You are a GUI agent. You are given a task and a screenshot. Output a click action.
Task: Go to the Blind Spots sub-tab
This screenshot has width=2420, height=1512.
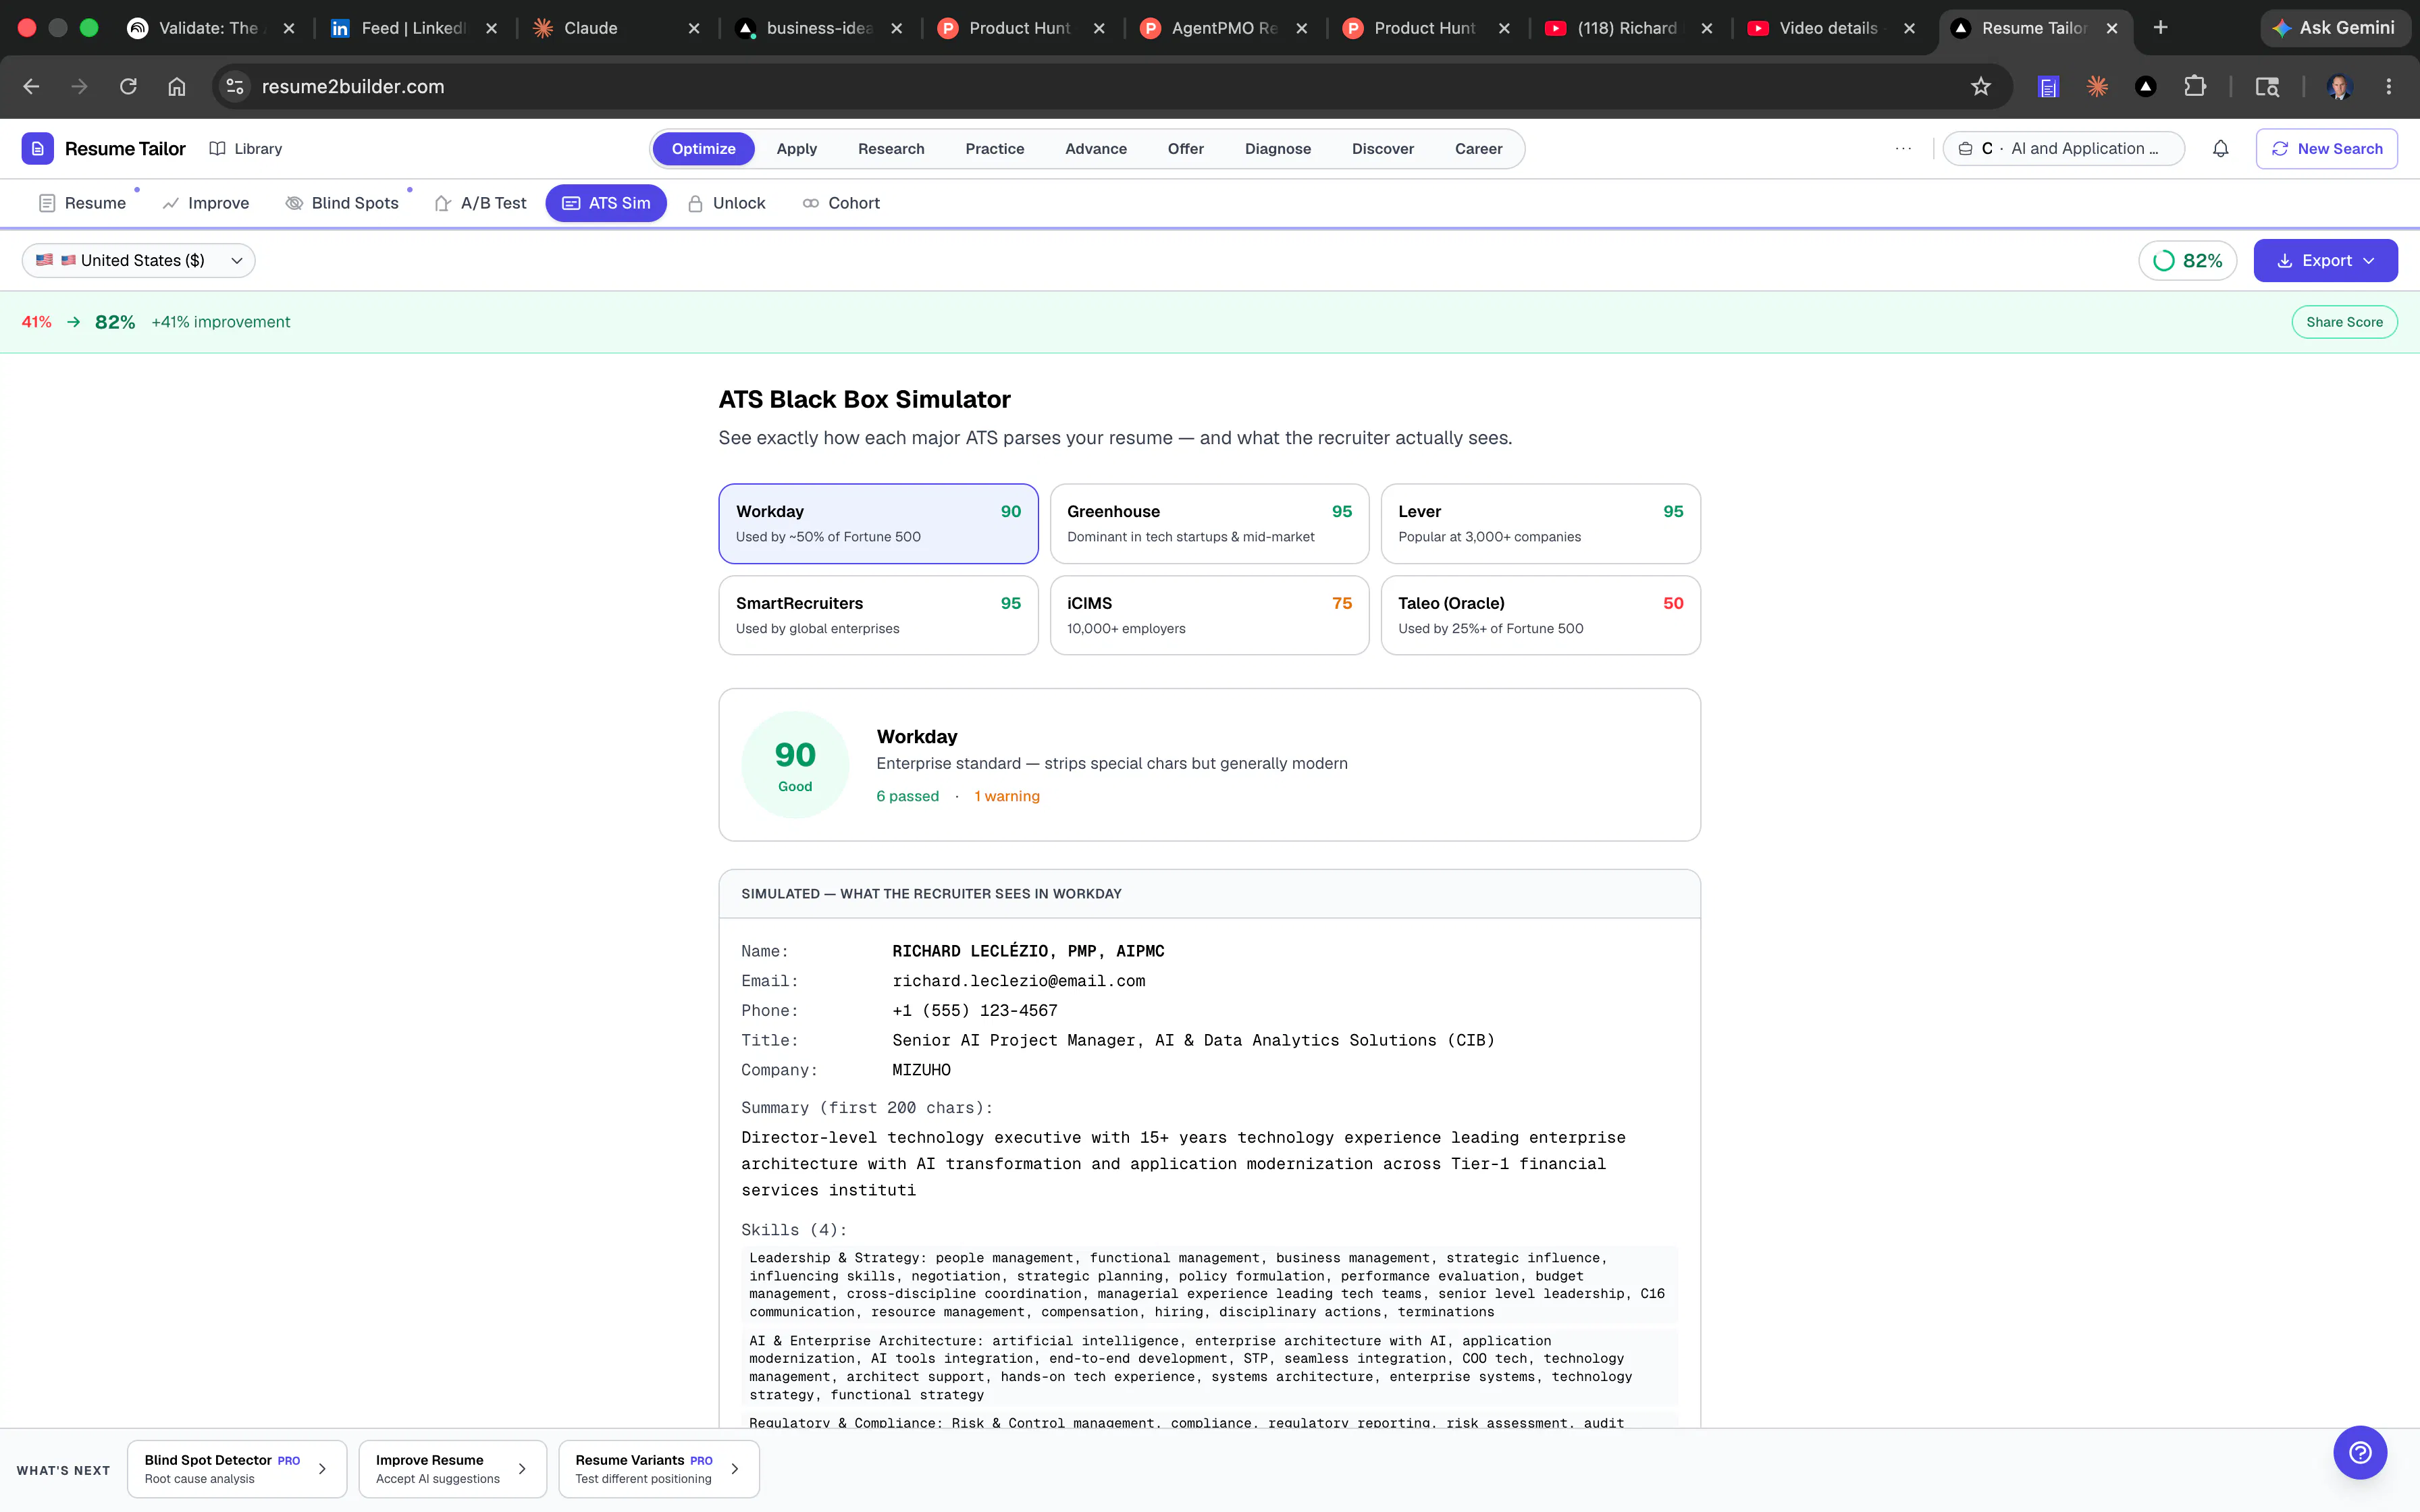click(342, 203)
